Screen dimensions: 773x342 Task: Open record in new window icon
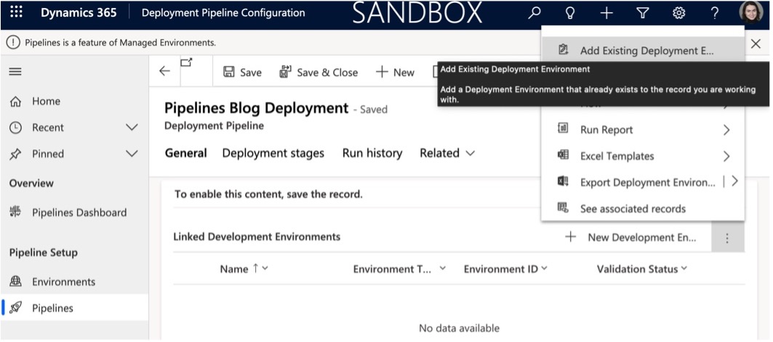186,62
